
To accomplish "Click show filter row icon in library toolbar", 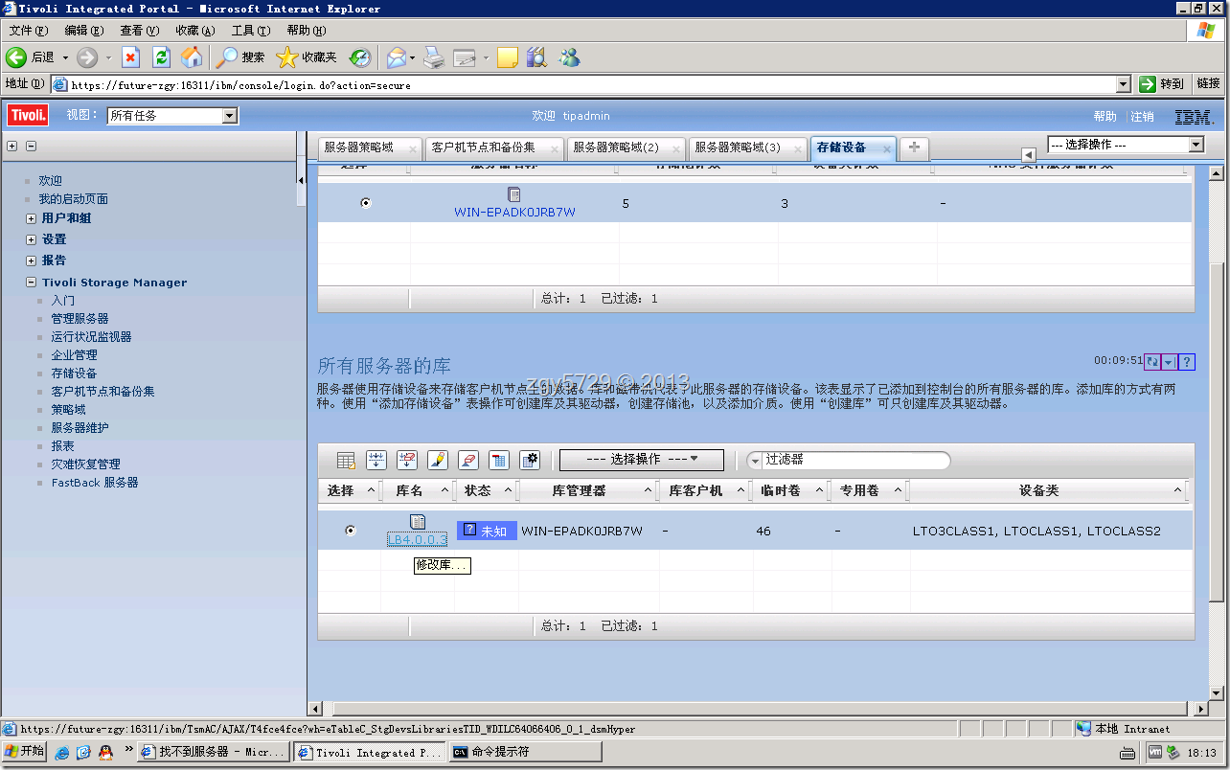I will click(x=376, y=460).
